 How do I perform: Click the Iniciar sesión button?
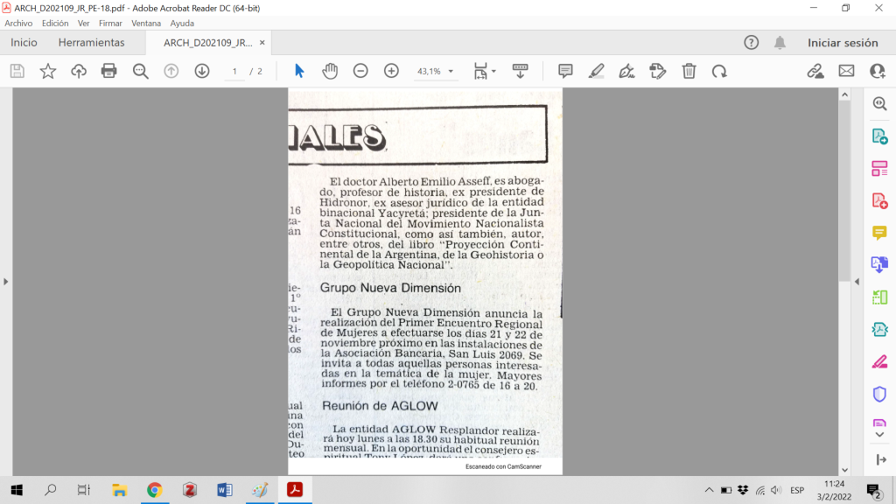(x=842, y=43)
